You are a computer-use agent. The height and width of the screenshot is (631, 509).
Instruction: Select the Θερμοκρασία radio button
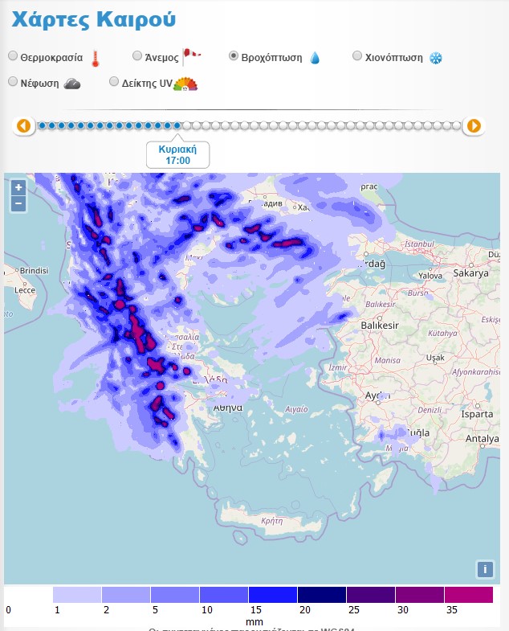tap(12, 56)
